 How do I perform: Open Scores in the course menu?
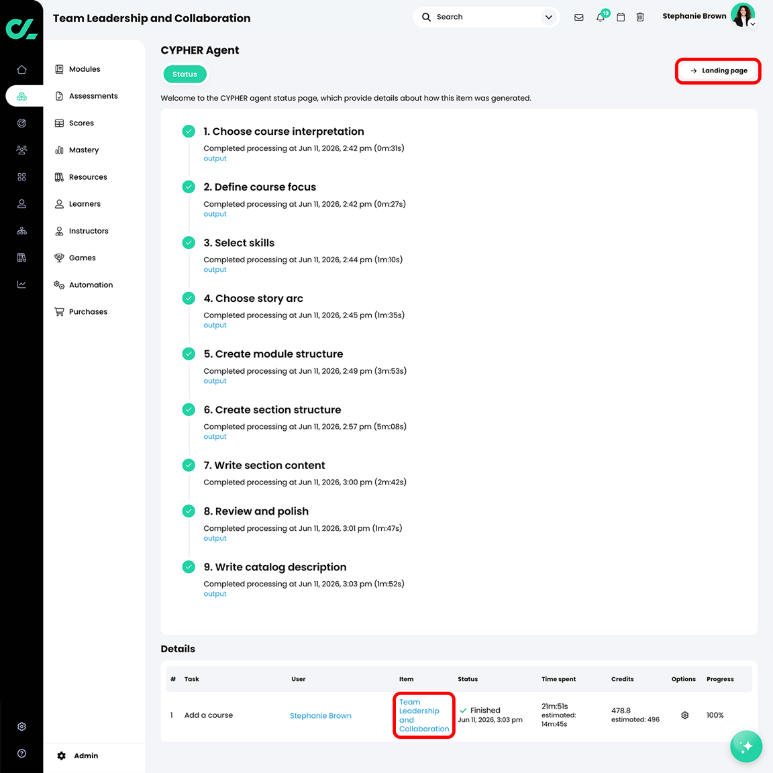[x=81, y=123]
